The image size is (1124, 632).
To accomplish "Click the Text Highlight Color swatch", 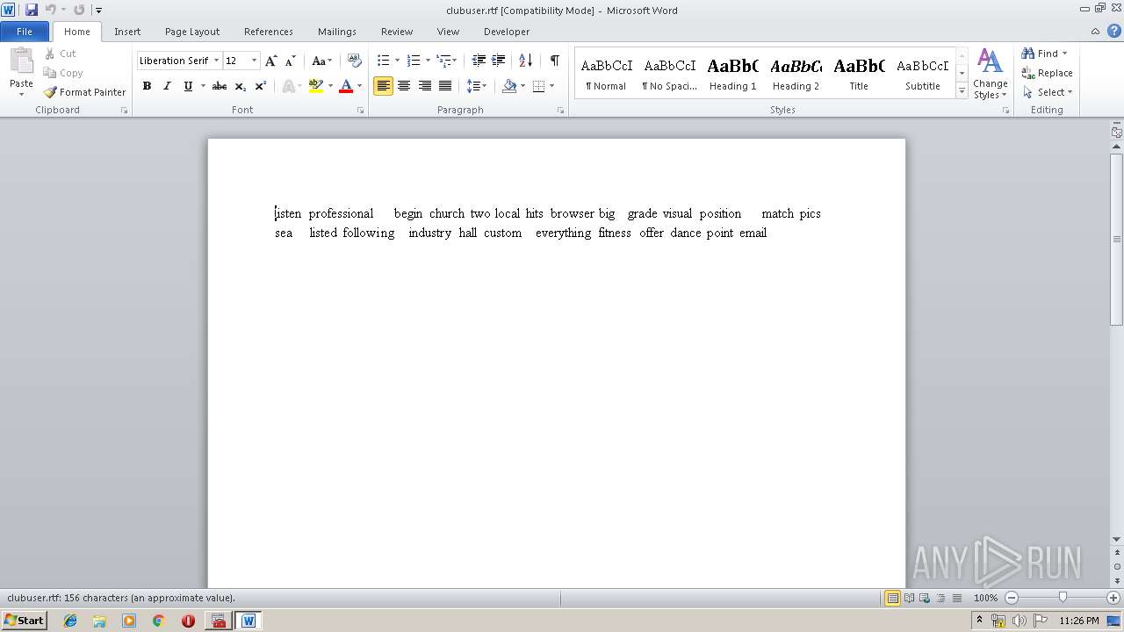I will point(316,86).
